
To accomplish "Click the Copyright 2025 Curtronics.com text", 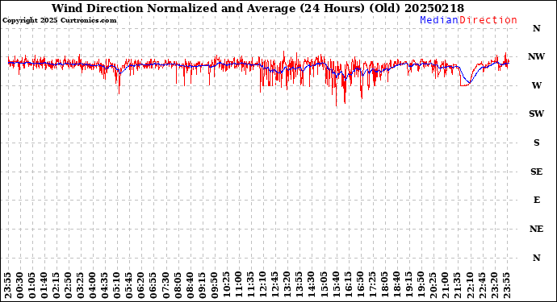I will [x=59, y=21].
